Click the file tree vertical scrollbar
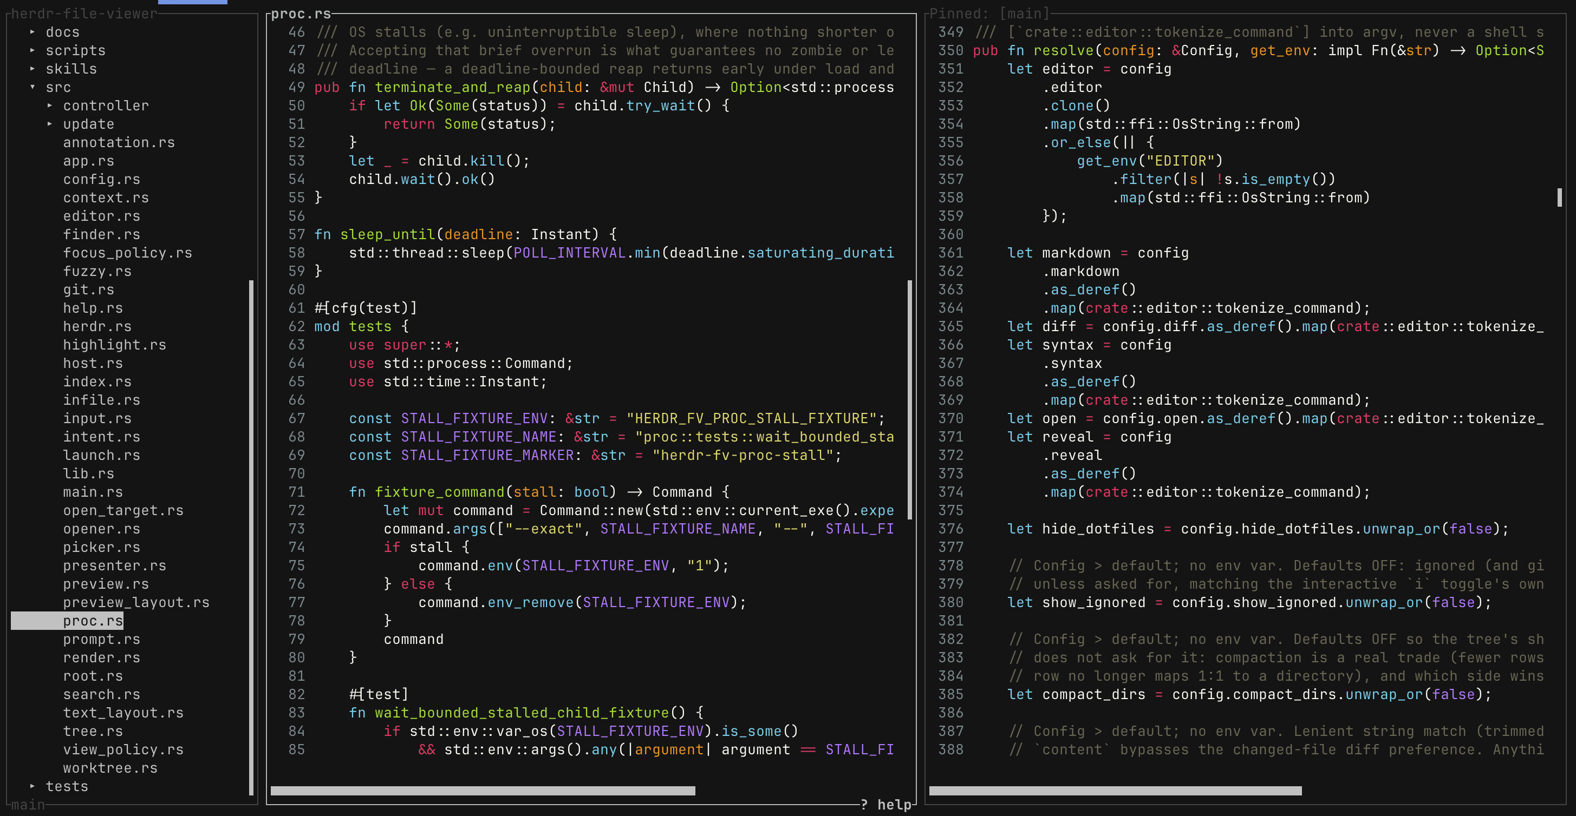Image resolution: width=1576 pixels, height=816 pixels. 251,537
